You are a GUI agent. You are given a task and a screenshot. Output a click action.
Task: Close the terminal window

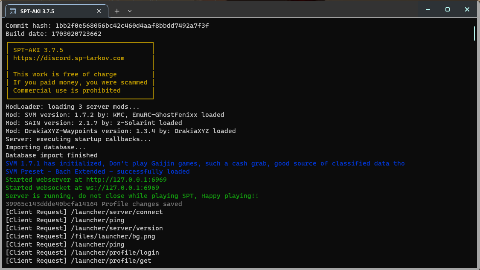467,9
